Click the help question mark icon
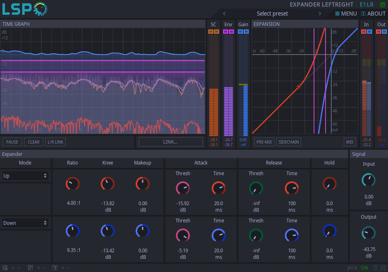The height and width of the screenshot is (272, 388). click(x=375, y=268)
